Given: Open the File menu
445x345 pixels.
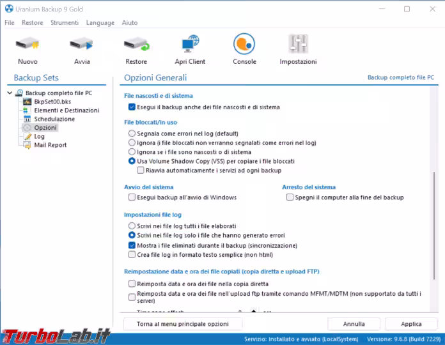Looking at the screenshot, I should (x=10, y=22).
